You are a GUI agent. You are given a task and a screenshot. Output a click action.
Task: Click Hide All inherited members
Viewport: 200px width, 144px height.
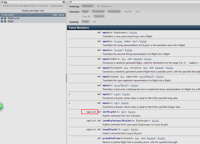(x=86, y=17)
